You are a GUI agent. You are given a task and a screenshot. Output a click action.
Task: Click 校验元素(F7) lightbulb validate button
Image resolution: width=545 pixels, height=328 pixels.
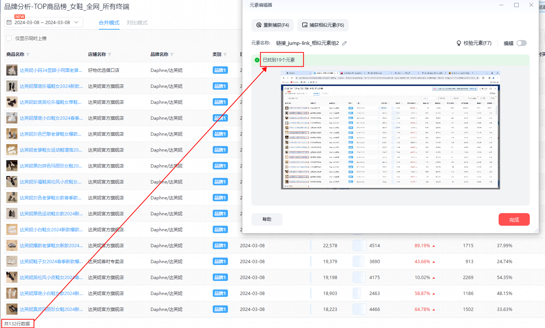click(x=474, y=43)
